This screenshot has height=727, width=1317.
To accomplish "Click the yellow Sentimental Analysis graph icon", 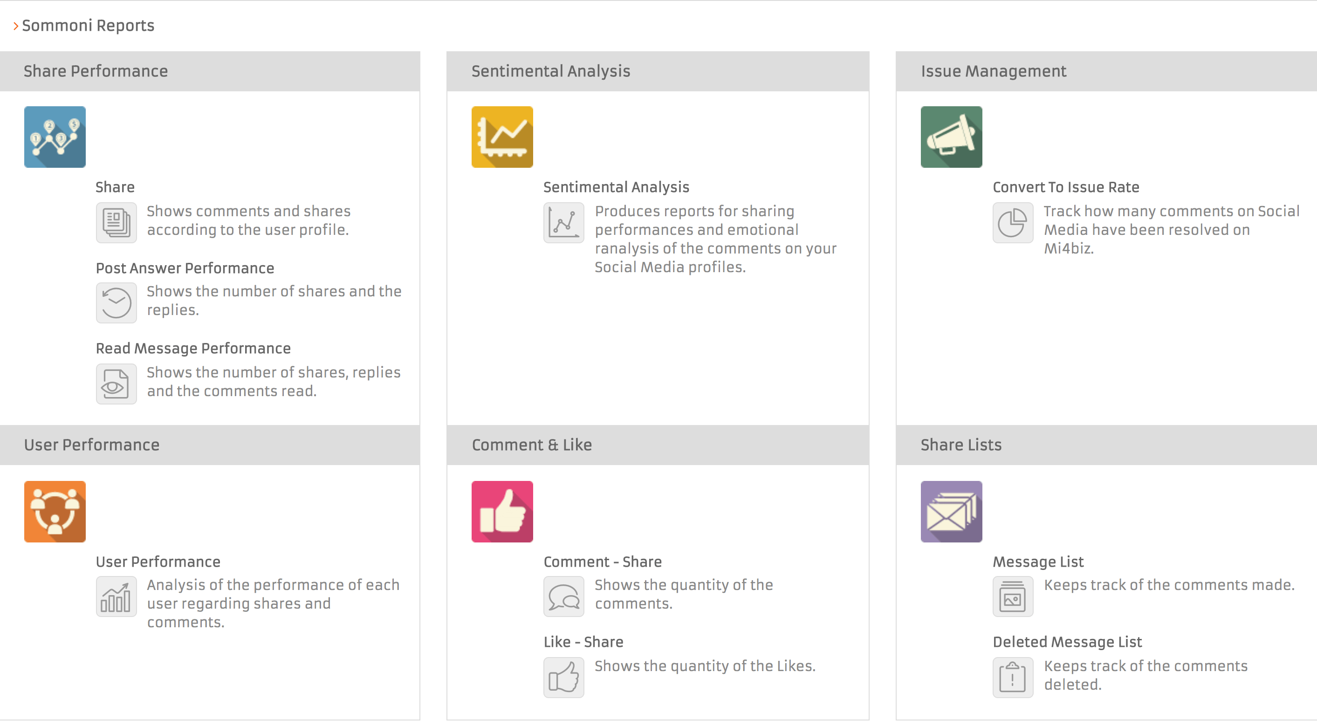I will coord(502,137).
